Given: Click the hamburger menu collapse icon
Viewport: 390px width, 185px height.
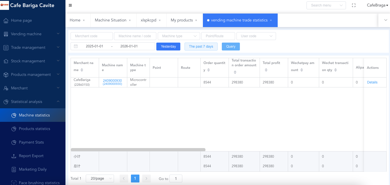Looking at the screenshot, I should (x=70, y=5).
